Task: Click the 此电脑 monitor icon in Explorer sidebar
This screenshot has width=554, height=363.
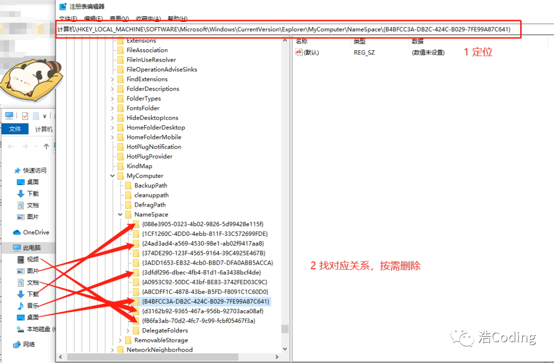Action: tap(16, 248)
